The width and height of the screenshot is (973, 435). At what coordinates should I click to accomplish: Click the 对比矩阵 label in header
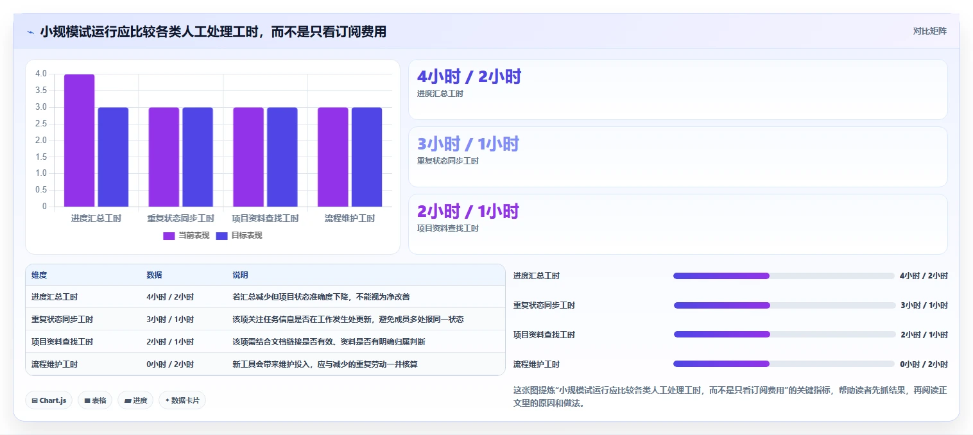click(x=929, y=31)
